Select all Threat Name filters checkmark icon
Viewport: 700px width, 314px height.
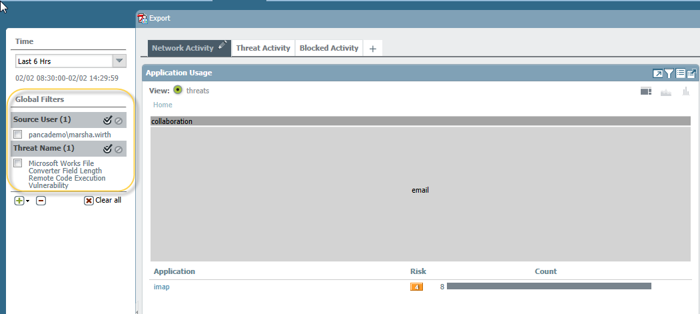click(107, 149)
